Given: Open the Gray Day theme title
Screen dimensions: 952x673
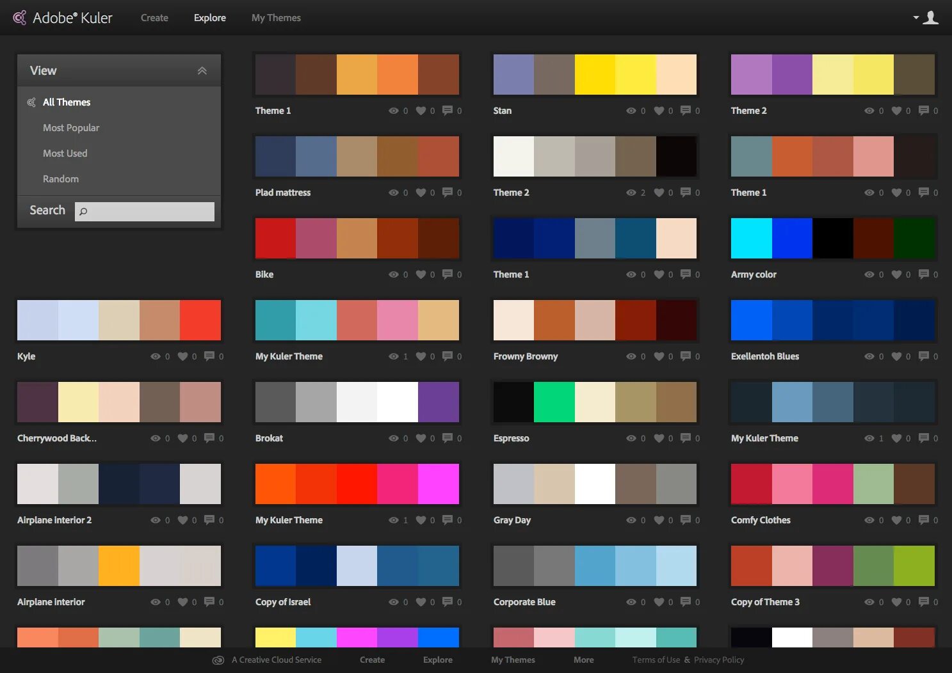Looking at the screenshot, I should 512,520.
